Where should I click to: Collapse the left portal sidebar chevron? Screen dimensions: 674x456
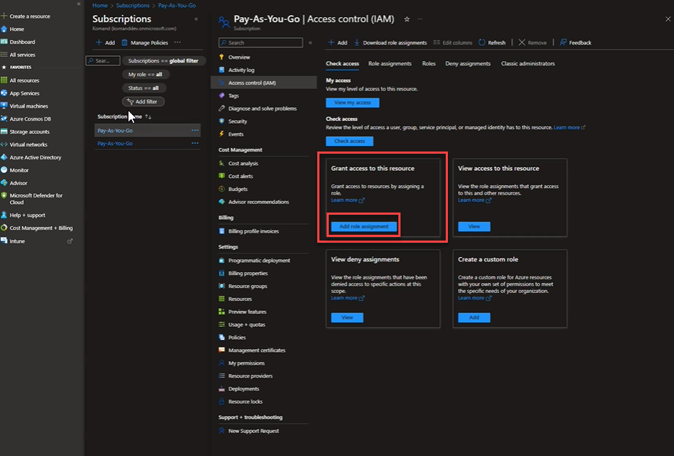[x=78, y=4]
